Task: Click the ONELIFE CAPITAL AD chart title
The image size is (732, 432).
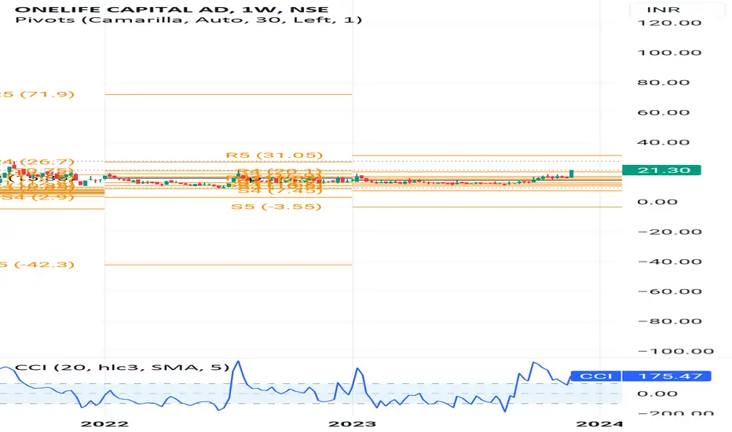Action: [x=172, y=9]
